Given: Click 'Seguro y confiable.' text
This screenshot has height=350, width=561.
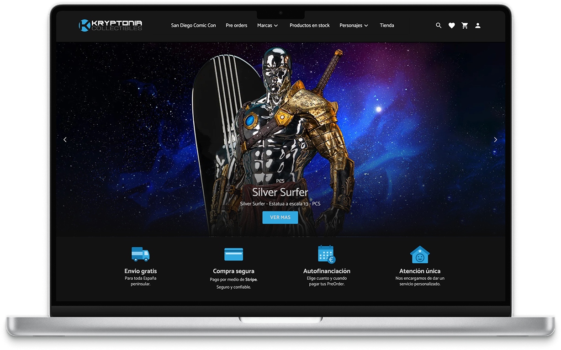Looking at the screenshot, I should [233, 287].
